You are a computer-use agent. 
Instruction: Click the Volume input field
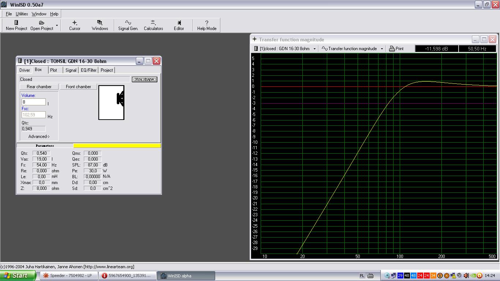pyautogui.click(x=34, y=102)
